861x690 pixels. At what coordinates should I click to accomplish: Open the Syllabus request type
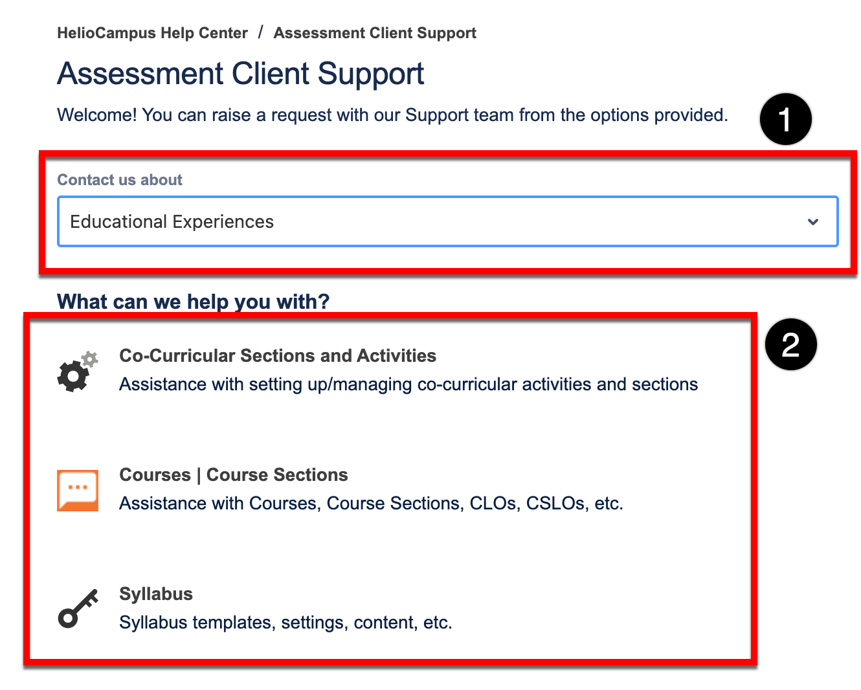pyautogui.click(x=156, y=594)
